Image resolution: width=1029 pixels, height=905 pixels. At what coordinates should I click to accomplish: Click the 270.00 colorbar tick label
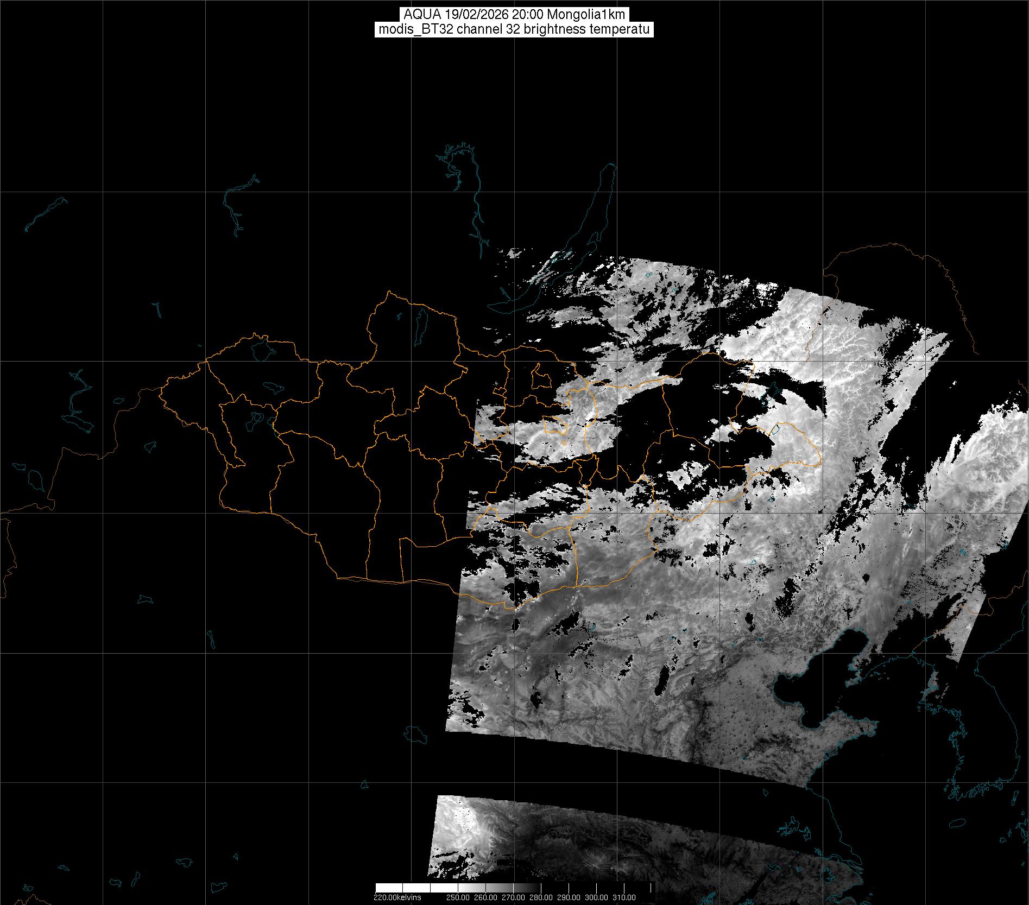pos(513,897)
